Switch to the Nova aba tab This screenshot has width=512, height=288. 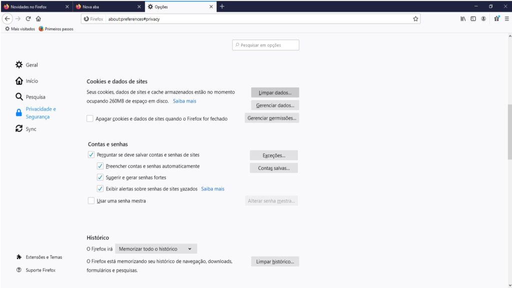(x=104, y=7)
